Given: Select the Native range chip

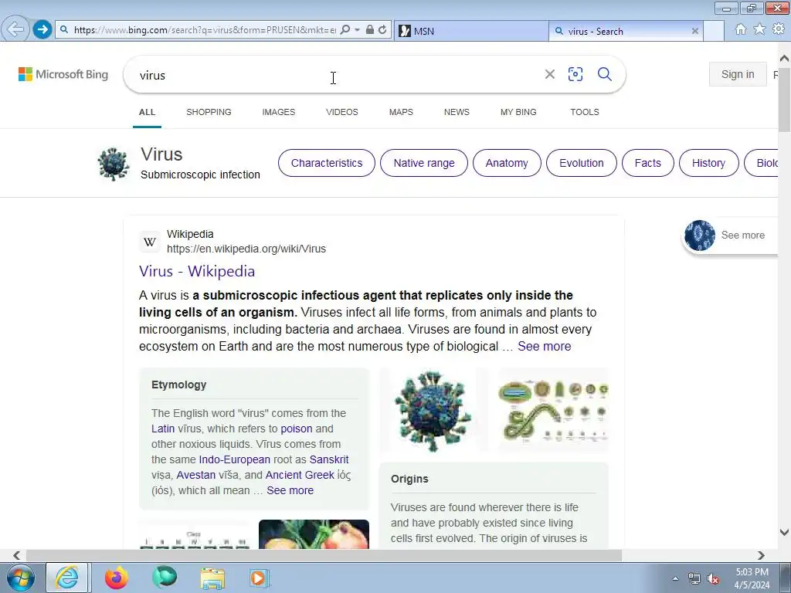Looking at the screenshot, I should tap(424, 163).
